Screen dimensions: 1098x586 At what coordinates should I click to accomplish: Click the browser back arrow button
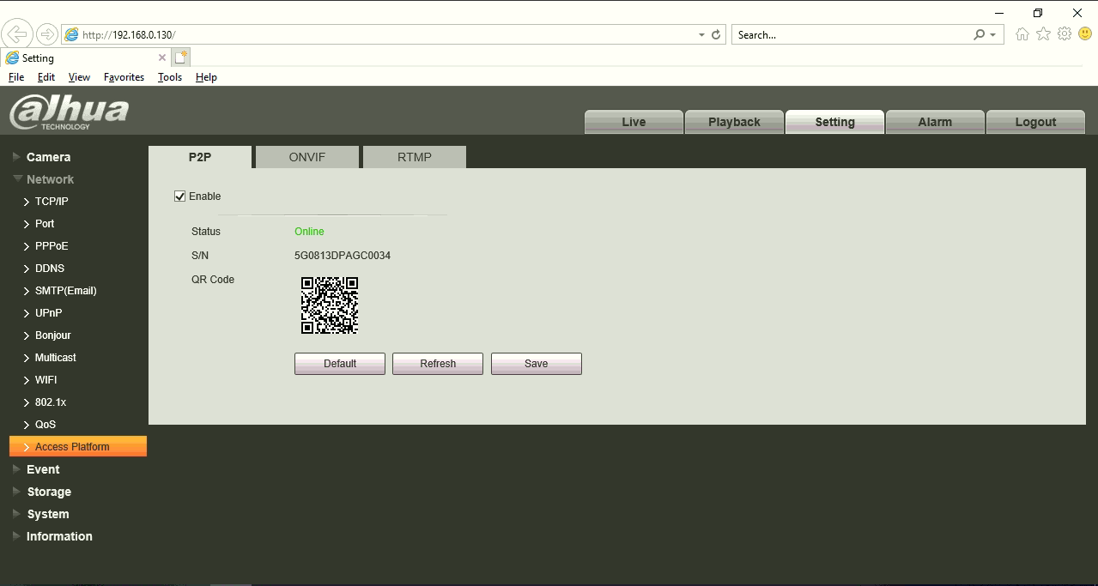(x=16, y=34)
